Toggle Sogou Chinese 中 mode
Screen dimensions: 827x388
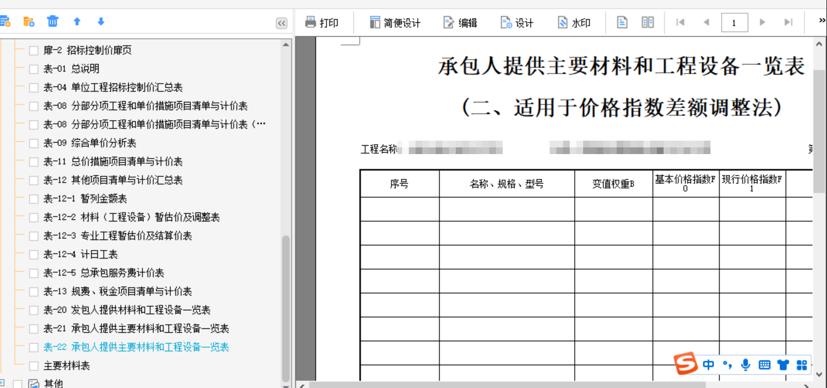[x=708, y=365]
